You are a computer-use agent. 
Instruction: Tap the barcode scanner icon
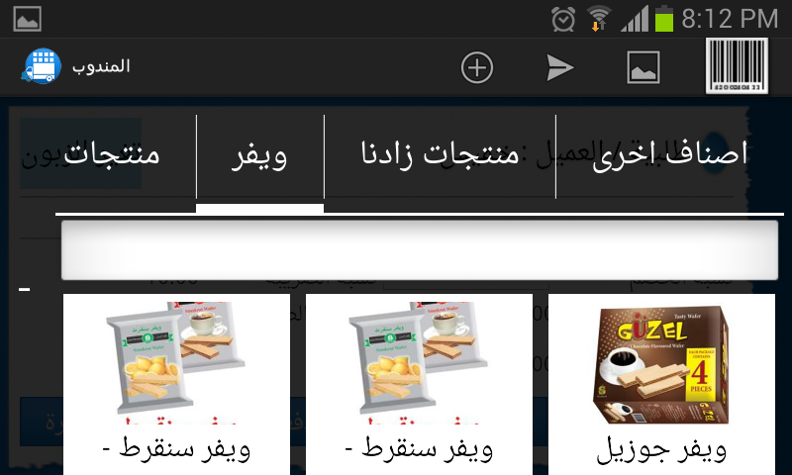(737, 66)
